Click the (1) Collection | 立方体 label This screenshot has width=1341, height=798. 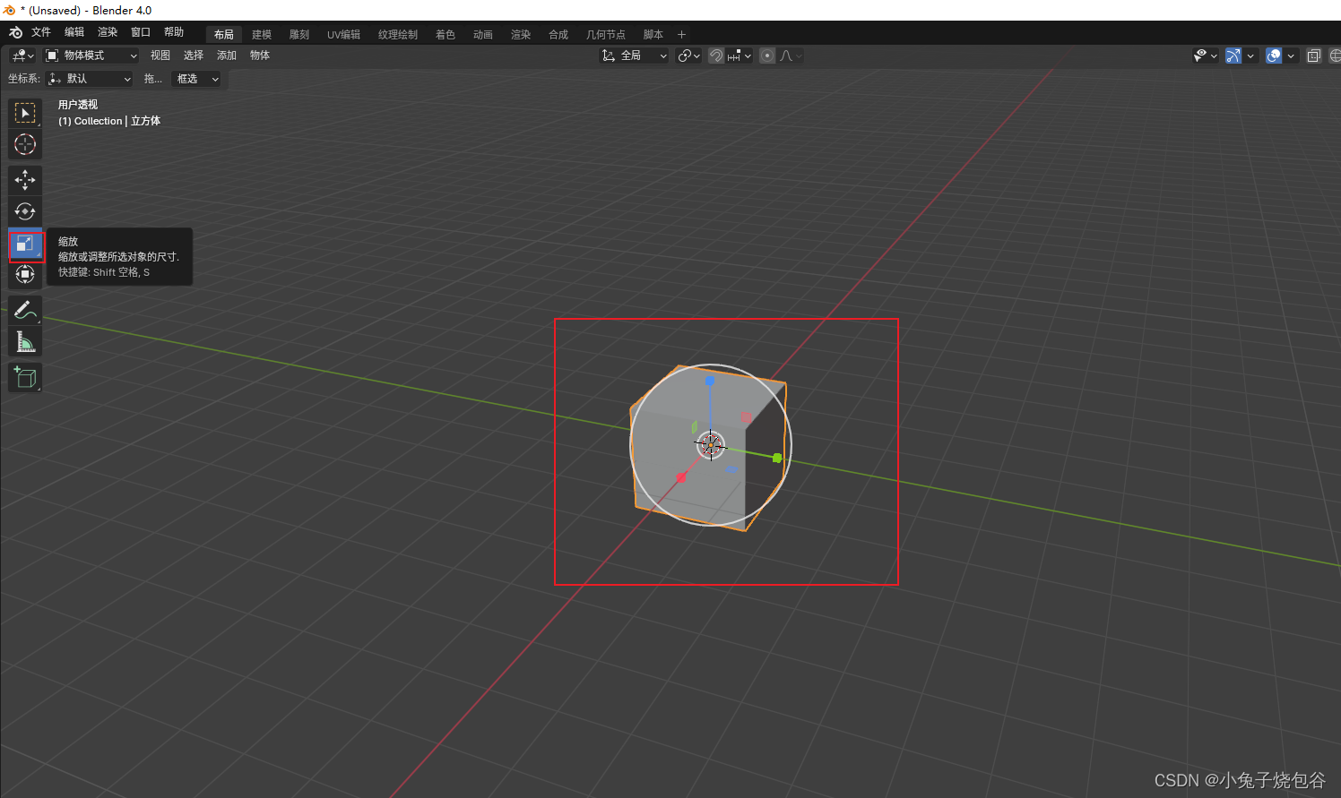click(x=109, y=121)
